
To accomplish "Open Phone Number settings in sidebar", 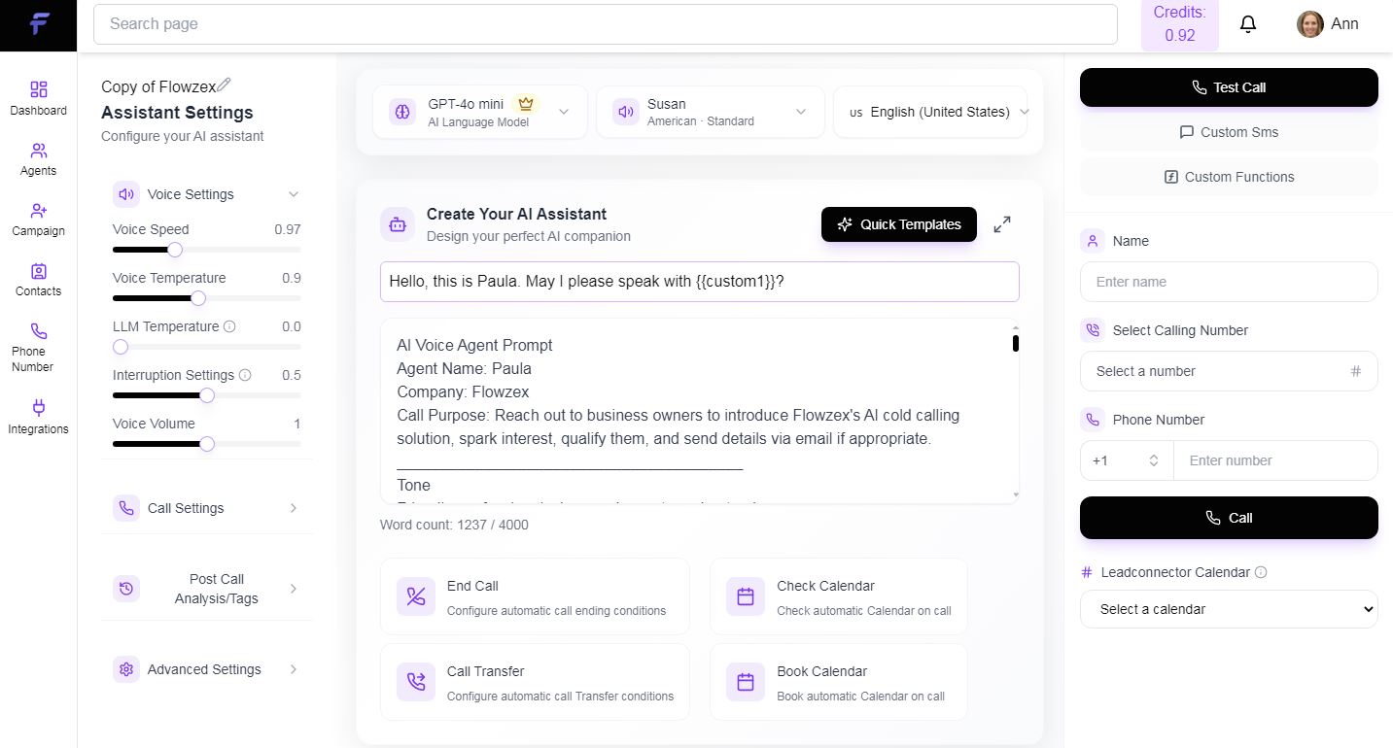I will (x=31, y=347).
